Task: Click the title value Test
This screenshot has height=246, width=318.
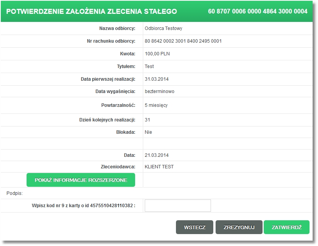Action: 149,66
